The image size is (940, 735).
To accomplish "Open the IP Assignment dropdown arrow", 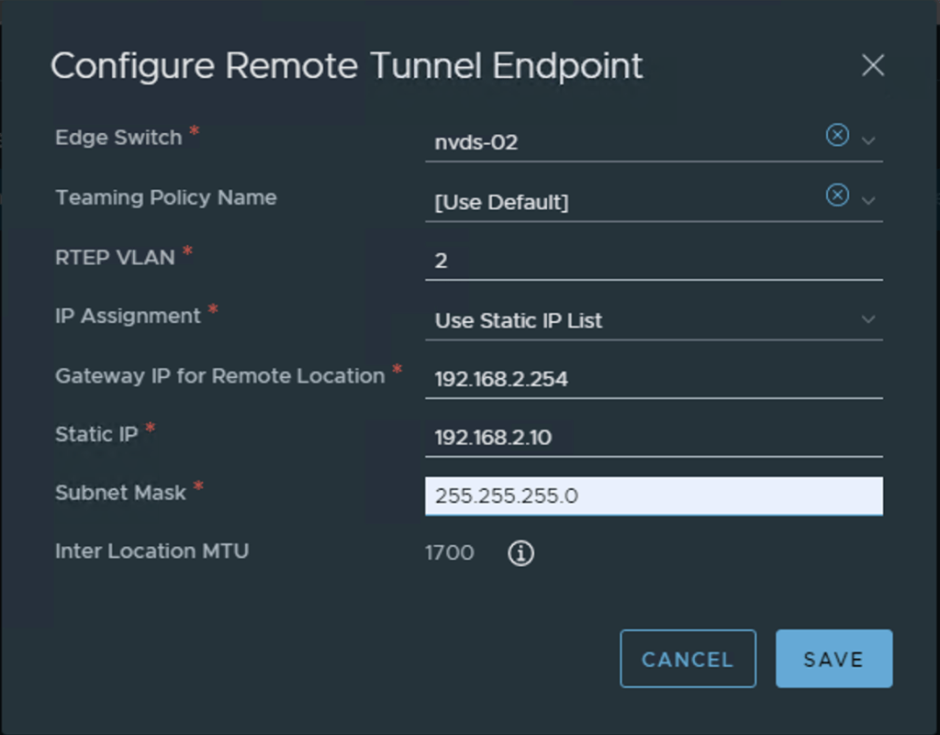I will pyautogui.click(x=868, y=319).
